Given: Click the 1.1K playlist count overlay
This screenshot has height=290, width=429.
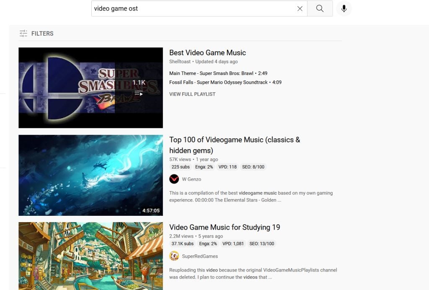Looking at the screenshot, I should (139, 83).
